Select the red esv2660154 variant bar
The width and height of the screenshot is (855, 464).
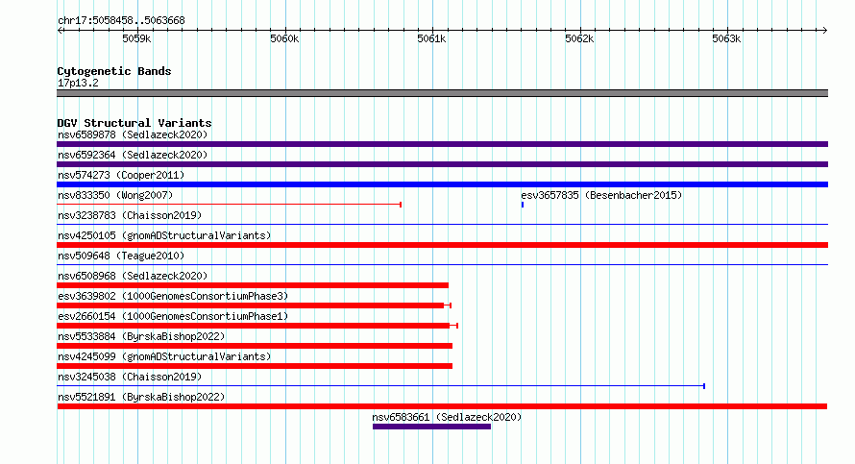tap(257, 326)
